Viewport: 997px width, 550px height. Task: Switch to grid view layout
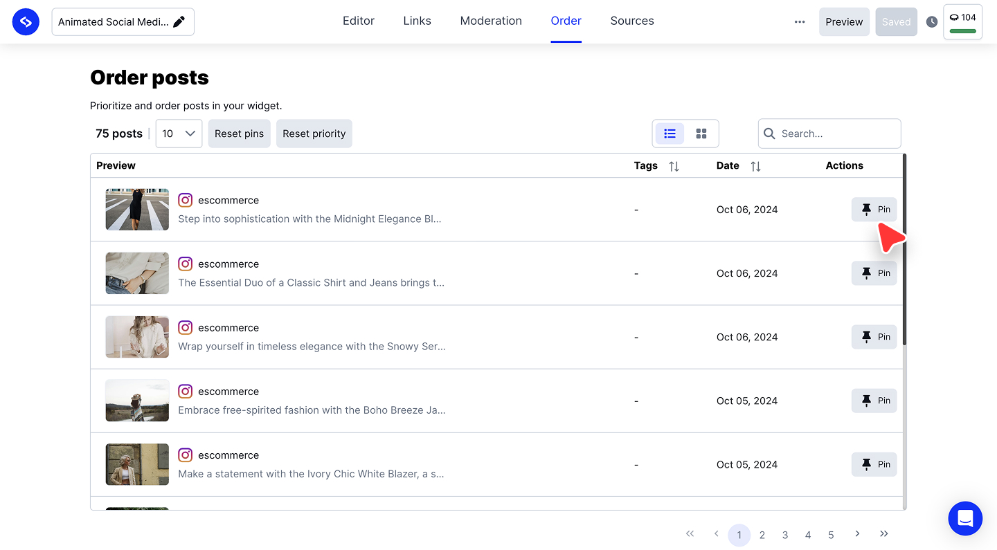(701, 134)
